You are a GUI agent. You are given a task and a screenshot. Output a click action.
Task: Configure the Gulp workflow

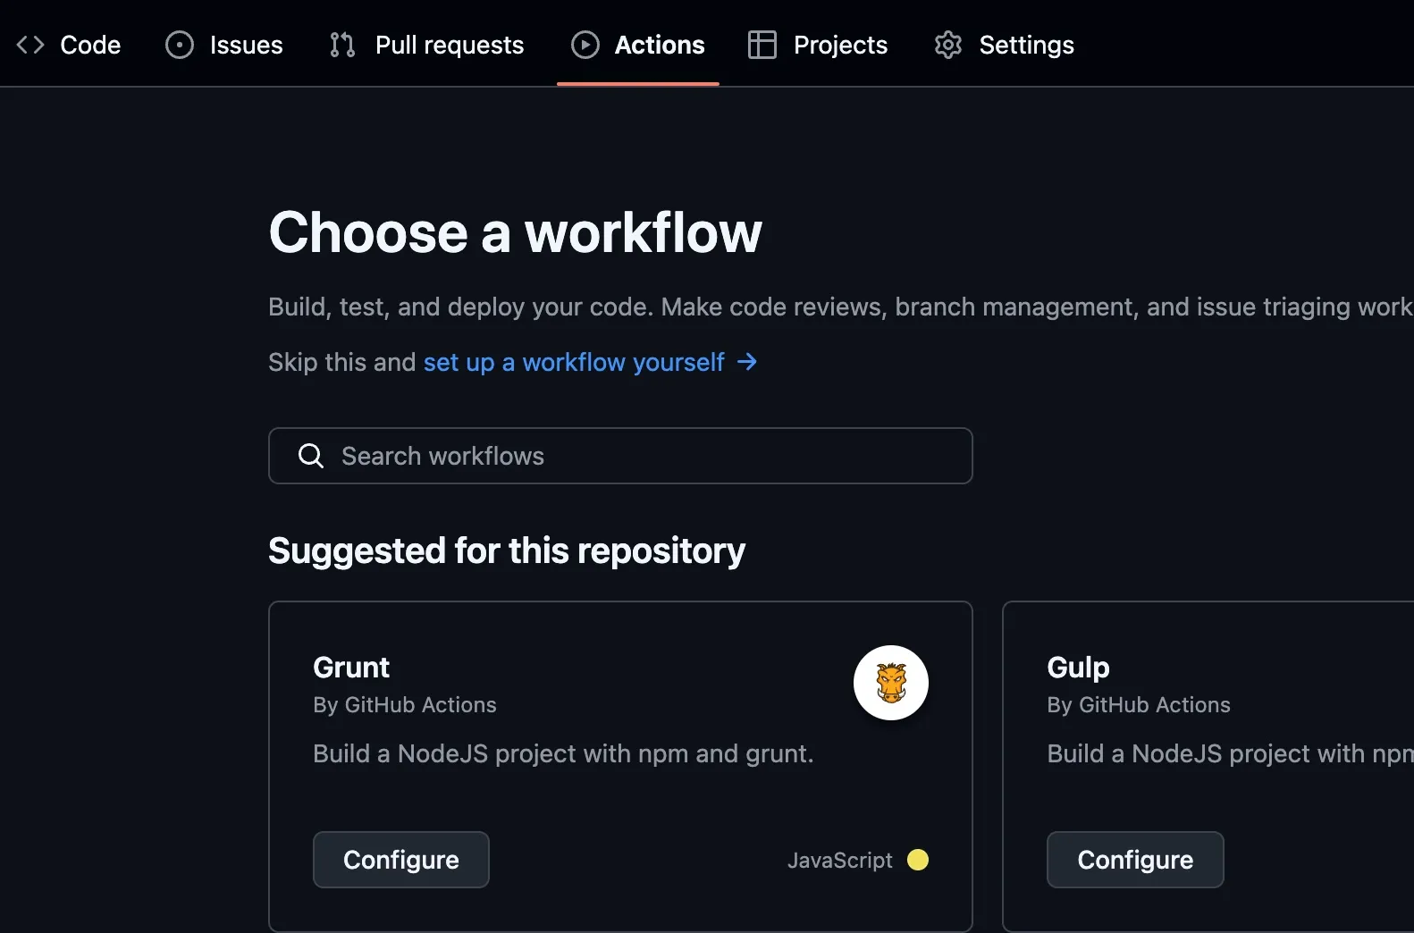click(1135, 860)
